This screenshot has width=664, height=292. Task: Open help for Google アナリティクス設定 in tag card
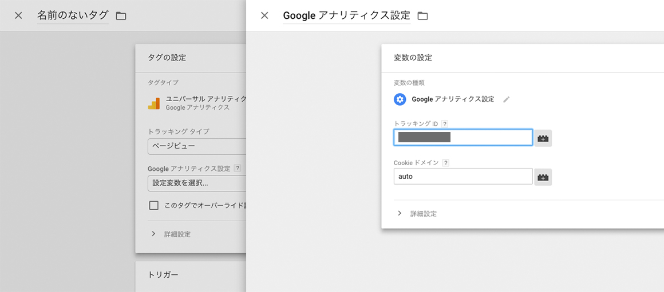[x=237, y=168]
